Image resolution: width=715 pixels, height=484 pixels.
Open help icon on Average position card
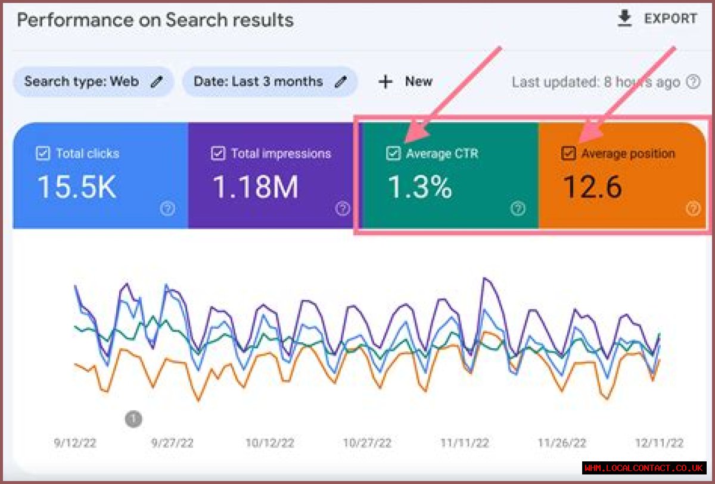click(693, 208)
